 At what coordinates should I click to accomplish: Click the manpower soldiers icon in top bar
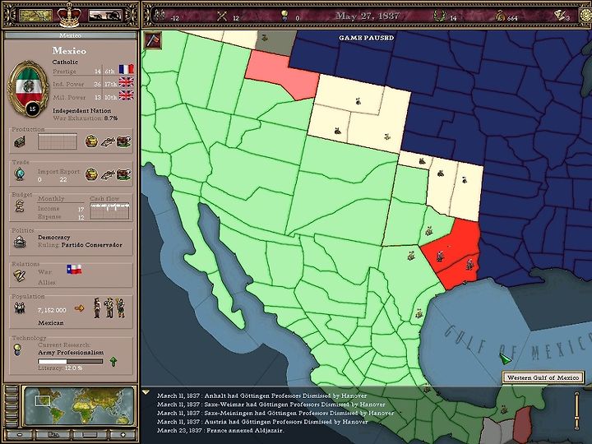[160, 15]
